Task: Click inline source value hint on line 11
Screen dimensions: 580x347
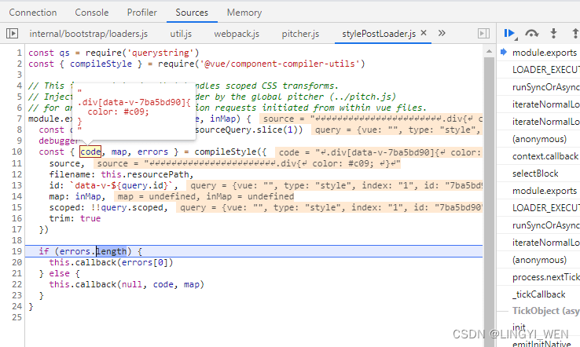Action: point(247,164)
